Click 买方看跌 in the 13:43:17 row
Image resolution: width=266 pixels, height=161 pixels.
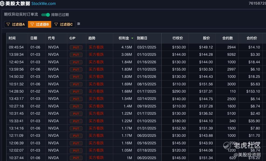click(x=96, y=99)
